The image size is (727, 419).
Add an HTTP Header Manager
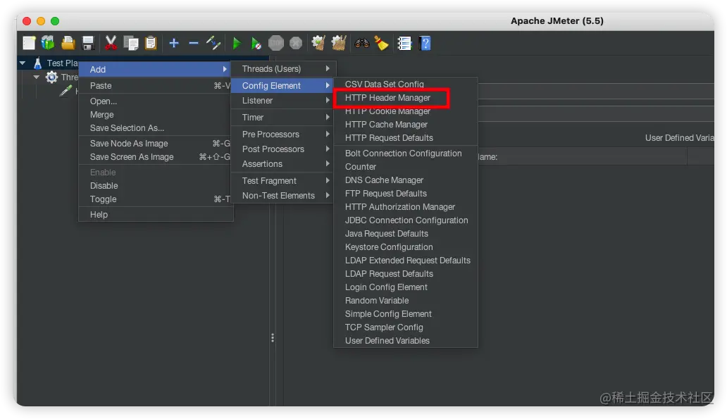point(405,98)
